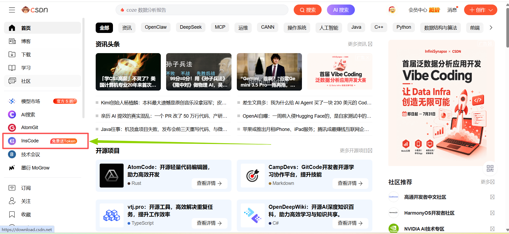Image resolution: width=509 pixels, height=234 pixels.
Task: Click the vtj.pro project logo
Action: [x=112, y=215]
